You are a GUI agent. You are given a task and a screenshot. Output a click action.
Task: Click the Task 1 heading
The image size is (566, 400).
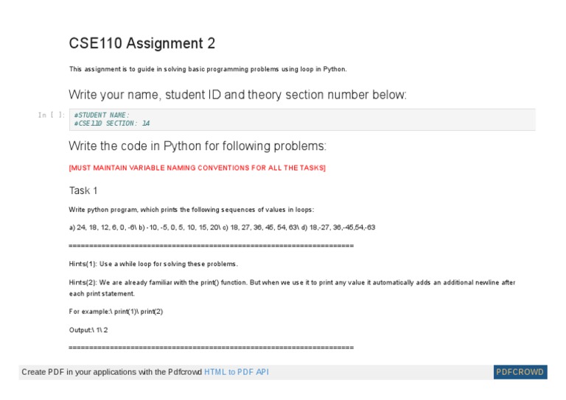point(83,190)
